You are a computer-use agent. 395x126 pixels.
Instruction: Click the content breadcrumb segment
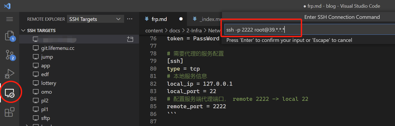(x=154, y=31)
